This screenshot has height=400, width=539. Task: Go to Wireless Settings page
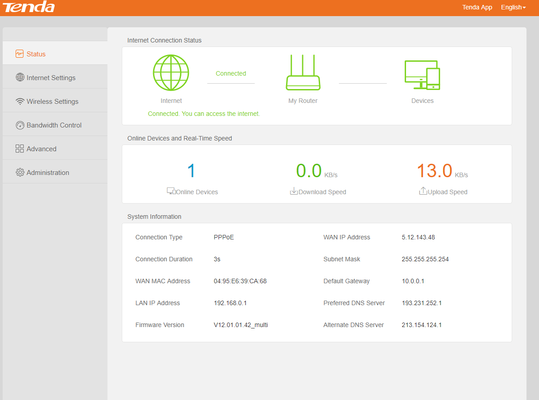coord(52,102)
